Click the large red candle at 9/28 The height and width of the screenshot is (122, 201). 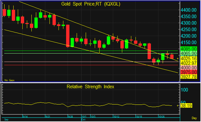68,36
